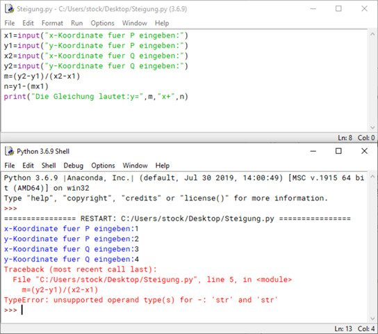Click editor scrollbar up arrow
378x334 pixels.
click(x=372, y=34)
